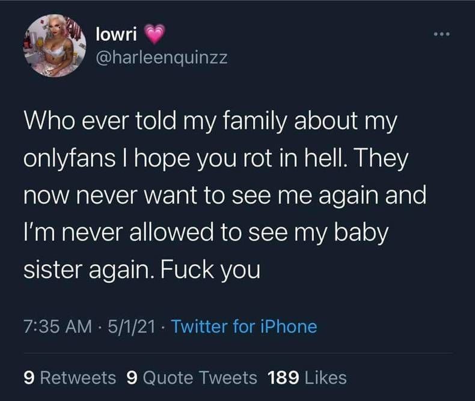Click the final line starting 'sister again'
The width and height of the screenshot is (475, 401).
(x=141, y=269)
